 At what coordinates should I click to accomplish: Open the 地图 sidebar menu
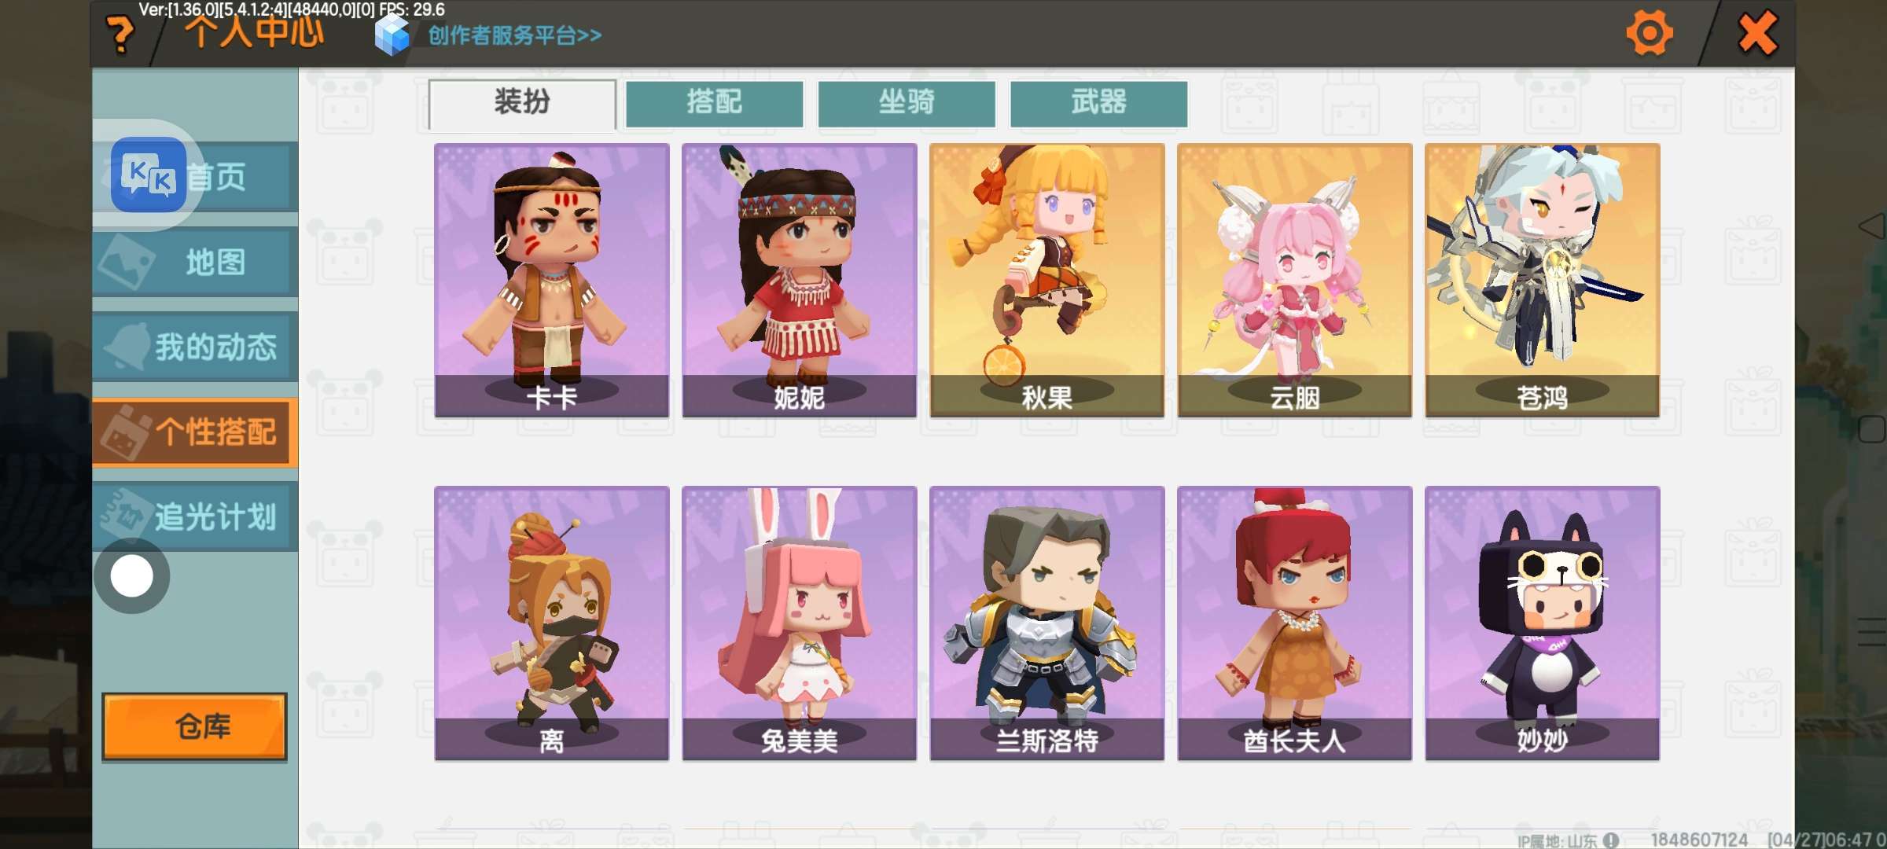click(195, 262)
